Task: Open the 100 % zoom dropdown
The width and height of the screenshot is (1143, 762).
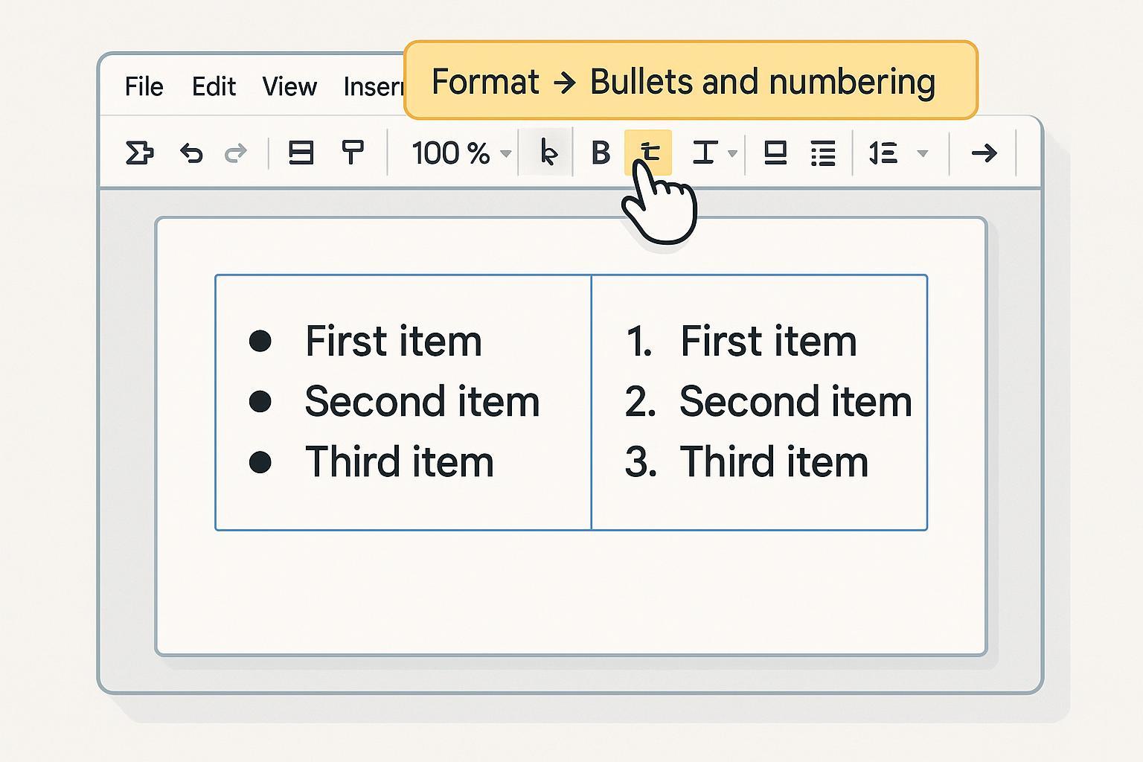Action: [x=461, y=153]
